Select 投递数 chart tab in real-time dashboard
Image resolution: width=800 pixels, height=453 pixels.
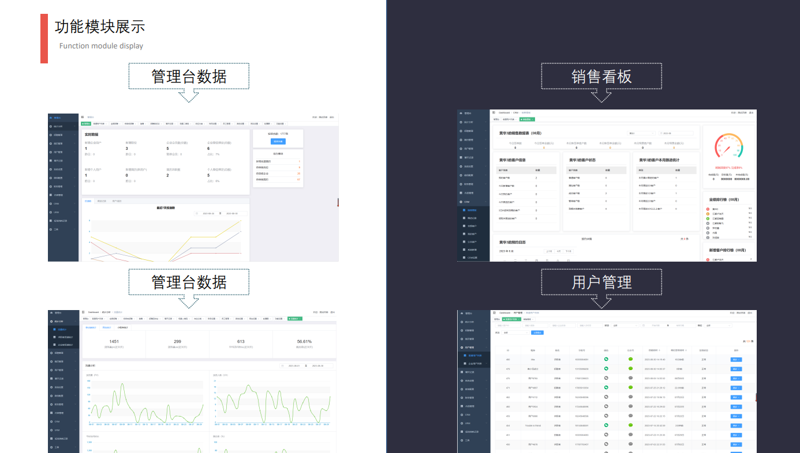(x=88, y=201)
